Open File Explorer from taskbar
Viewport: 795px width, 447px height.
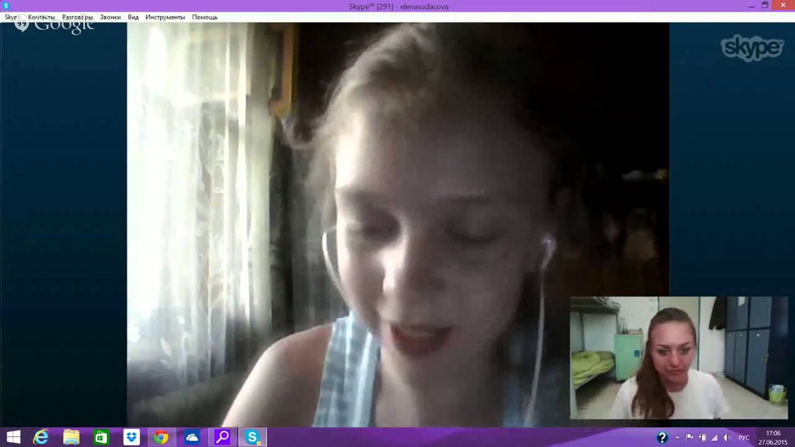71,437
